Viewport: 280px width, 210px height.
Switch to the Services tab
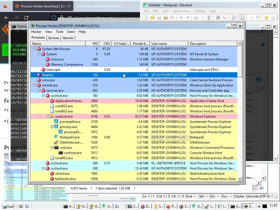(54, 38)
